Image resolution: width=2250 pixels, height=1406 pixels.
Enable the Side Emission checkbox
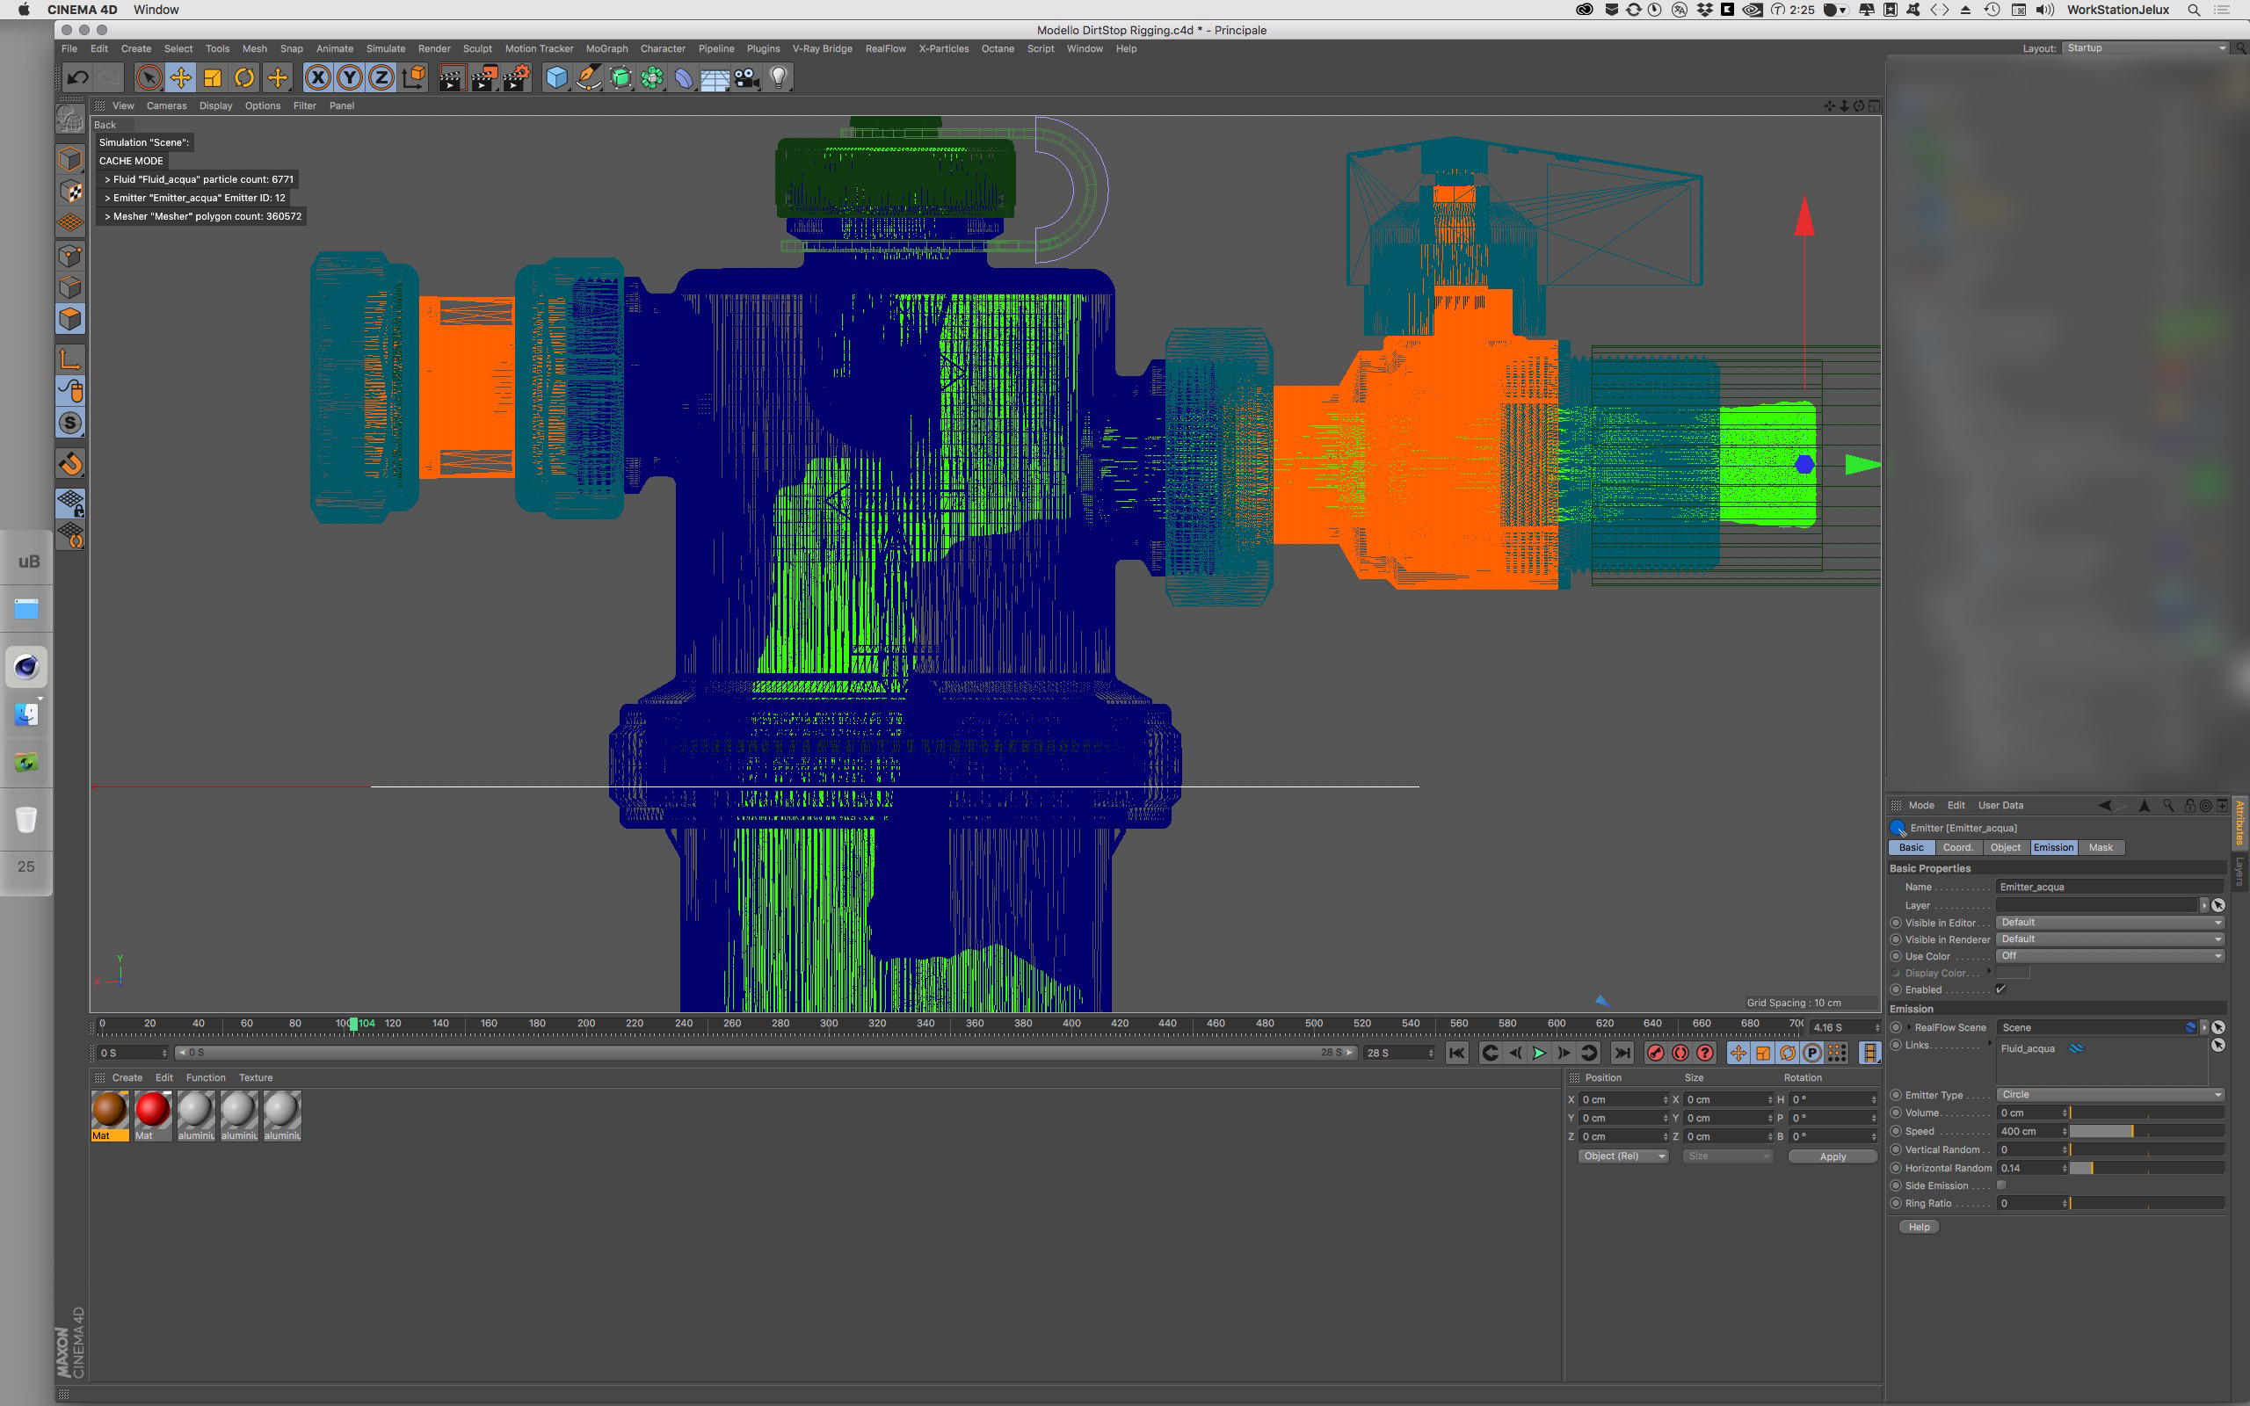click(2000, 1185)
